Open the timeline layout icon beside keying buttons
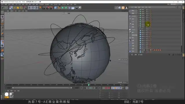Screen dimensions: 185x104 click(x=127, y=88)
